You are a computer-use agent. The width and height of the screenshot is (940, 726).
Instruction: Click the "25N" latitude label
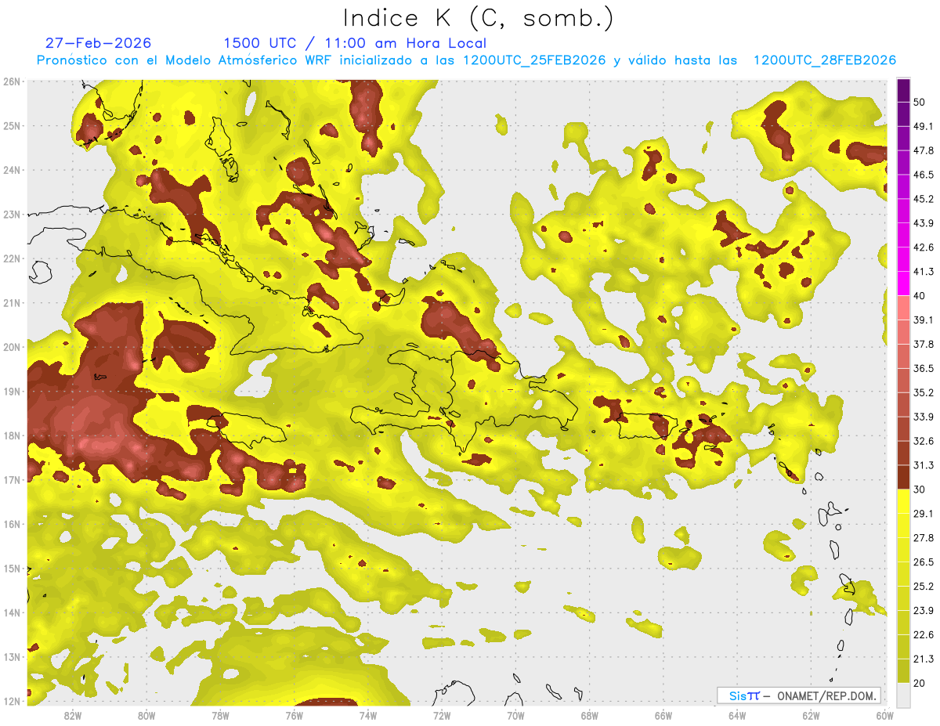point(12,125)
